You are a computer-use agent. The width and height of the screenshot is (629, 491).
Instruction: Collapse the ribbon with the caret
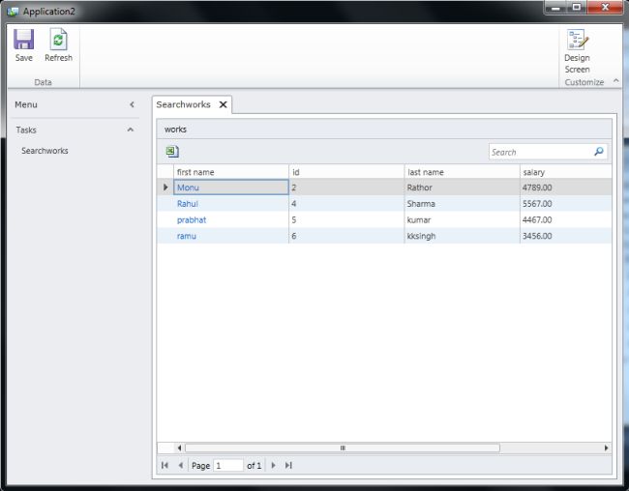tap(616, 80)
